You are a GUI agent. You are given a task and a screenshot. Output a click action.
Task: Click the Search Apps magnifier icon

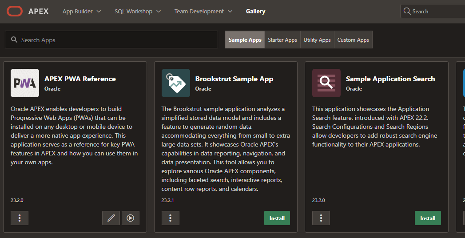click(14, 40)
